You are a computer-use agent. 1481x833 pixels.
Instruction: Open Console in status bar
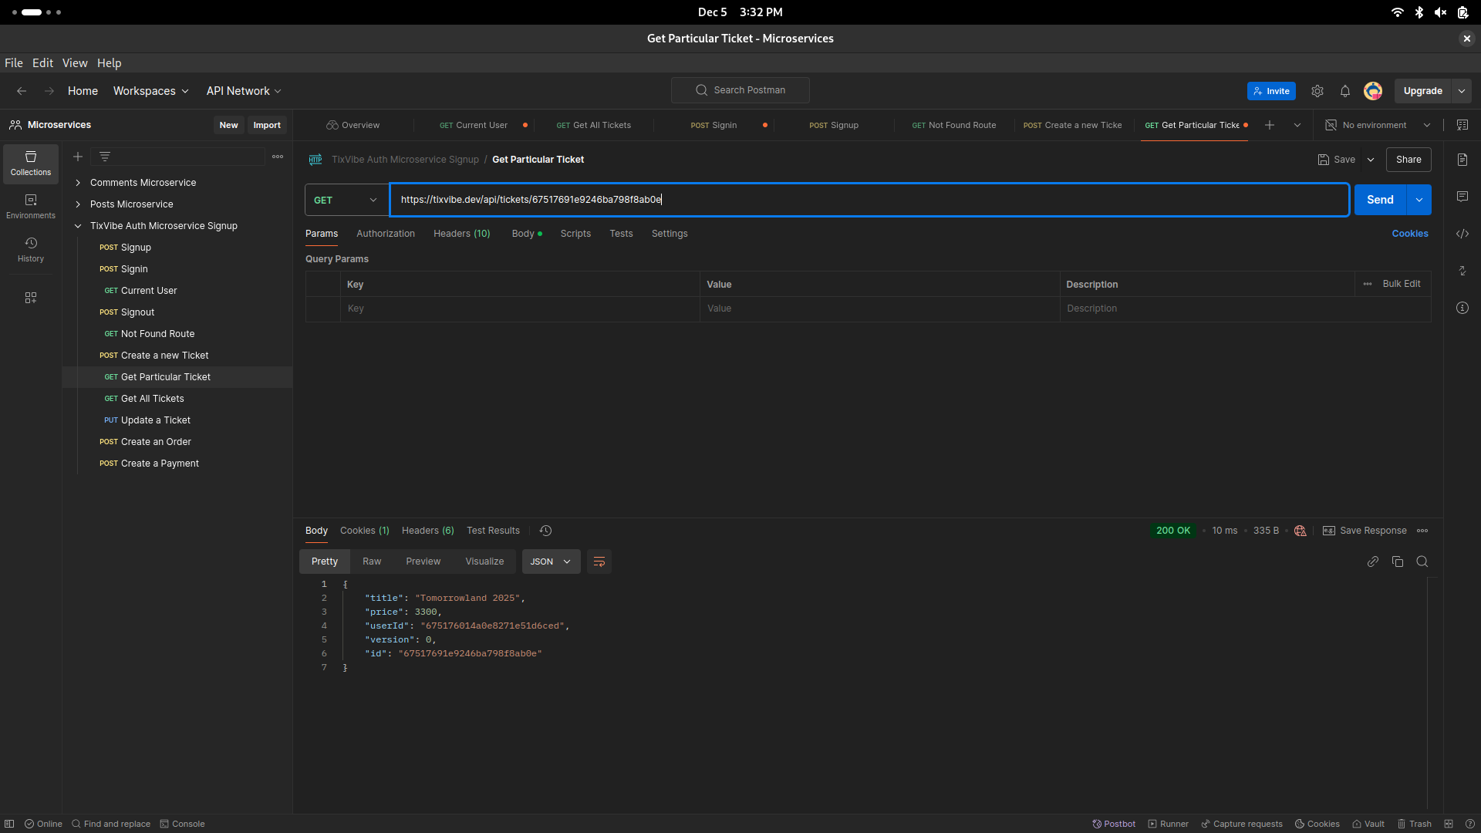[182, 824]
